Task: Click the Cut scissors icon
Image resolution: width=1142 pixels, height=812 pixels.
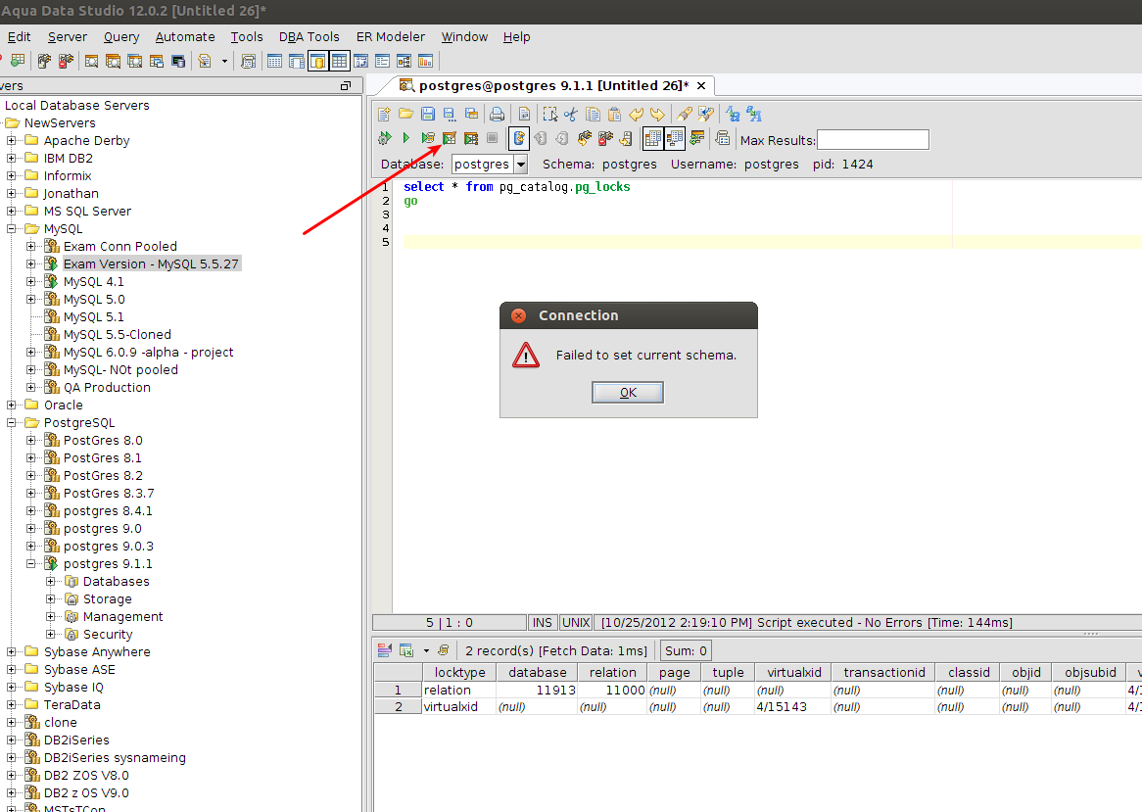Action: [571, 114]
